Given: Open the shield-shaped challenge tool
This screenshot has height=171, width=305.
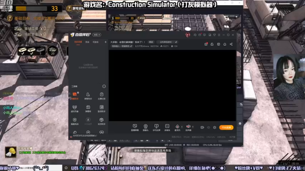Looking at the screenshot, I should click(74, 121).
